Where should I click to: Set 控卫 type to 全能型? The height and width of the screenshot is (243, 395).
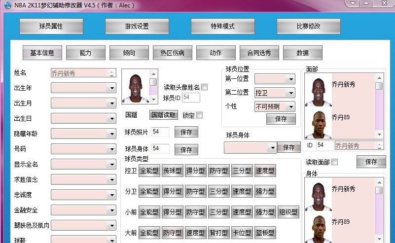coord(149,171)
